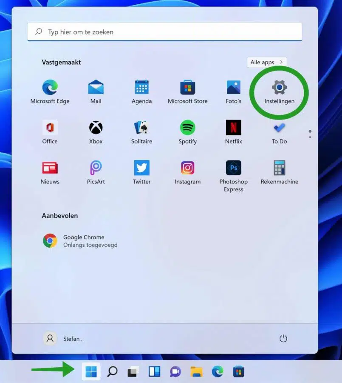342x383 pixels.
Task: Open the To Do app
Action: click(279, 132)
